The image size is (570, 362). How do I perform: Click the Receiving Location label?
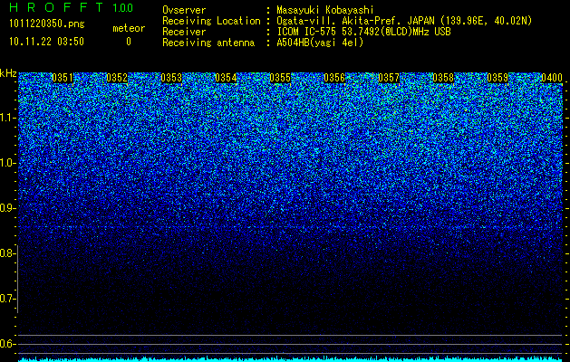211,21
